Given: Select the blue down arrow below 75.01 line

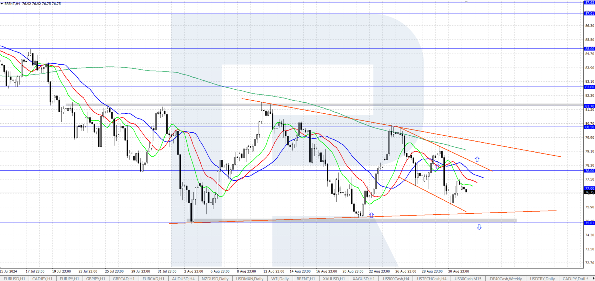Looking at the screenshot, I should click(x=479, y=227).
